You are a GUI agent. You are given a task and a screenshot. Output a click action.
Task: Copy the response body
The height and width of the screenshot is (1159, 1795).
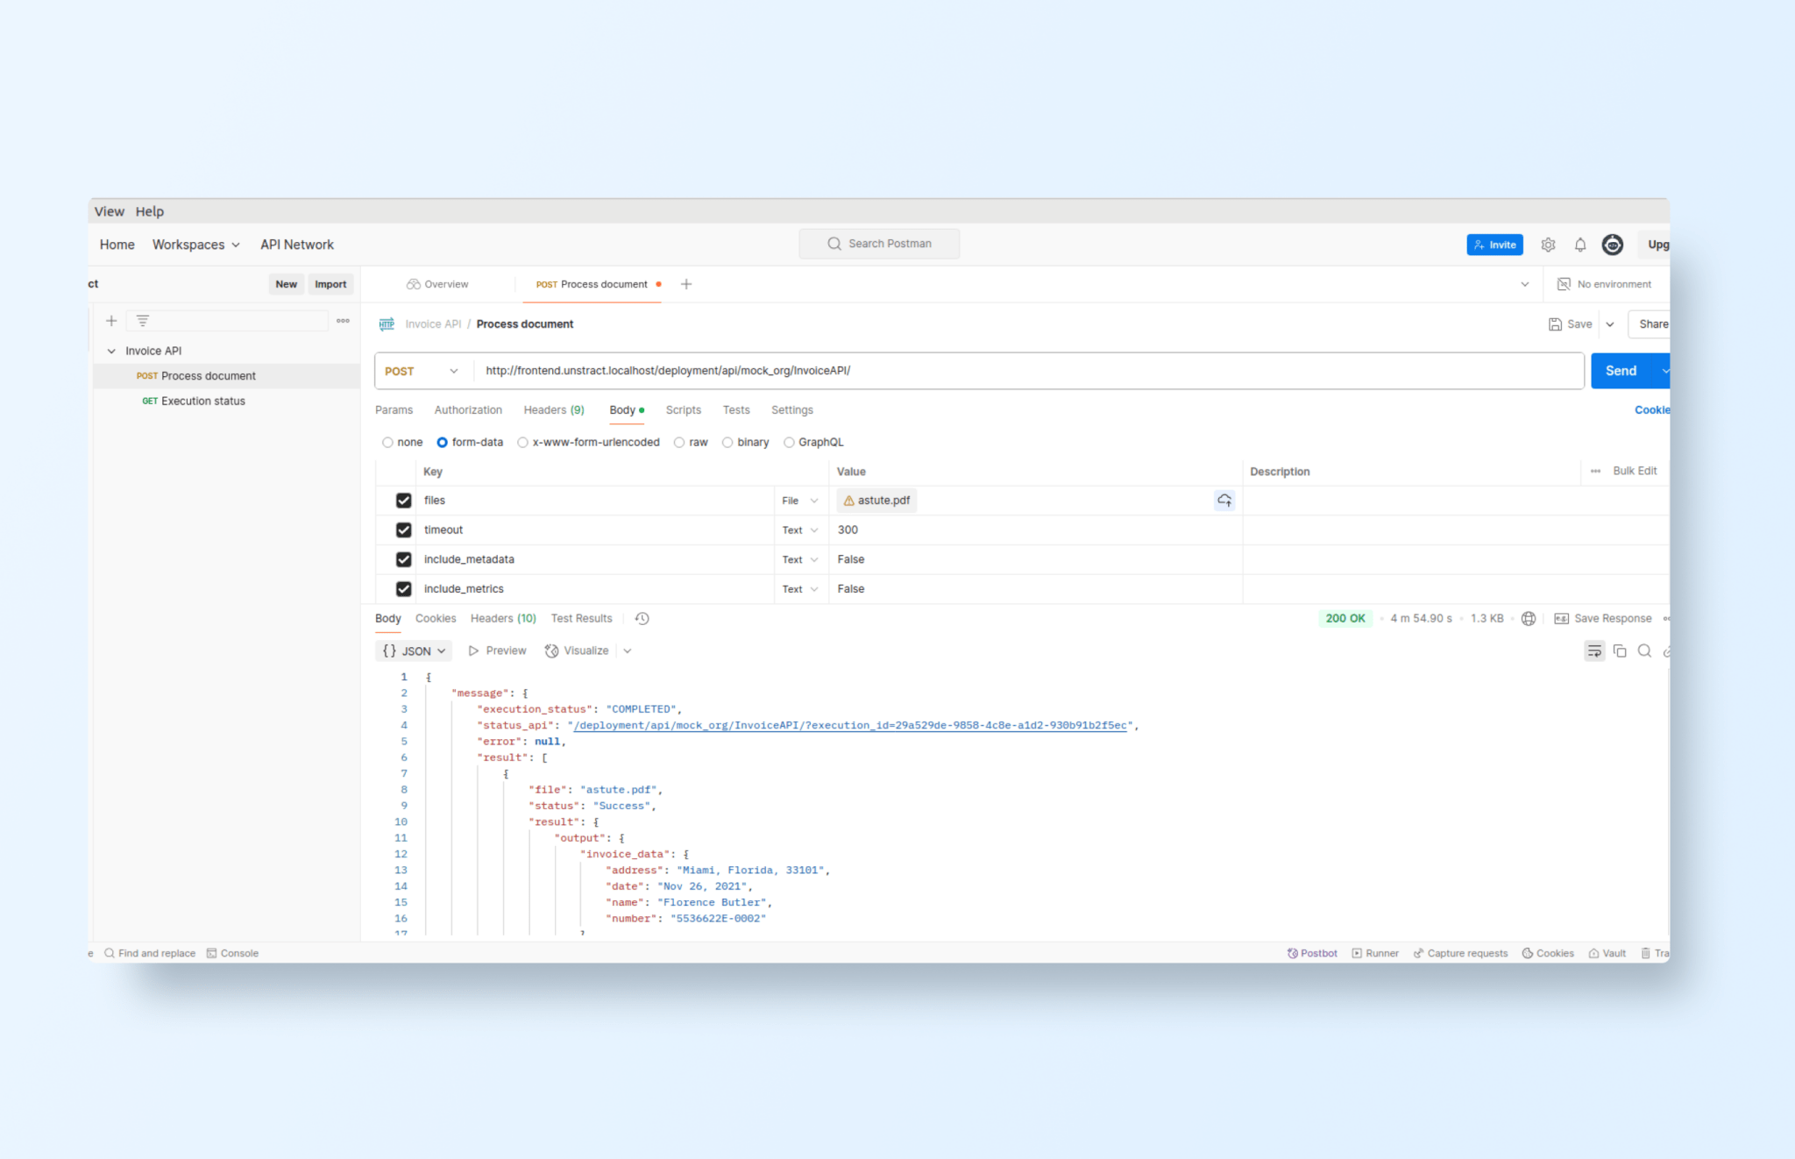click(x=1620, y=651)
